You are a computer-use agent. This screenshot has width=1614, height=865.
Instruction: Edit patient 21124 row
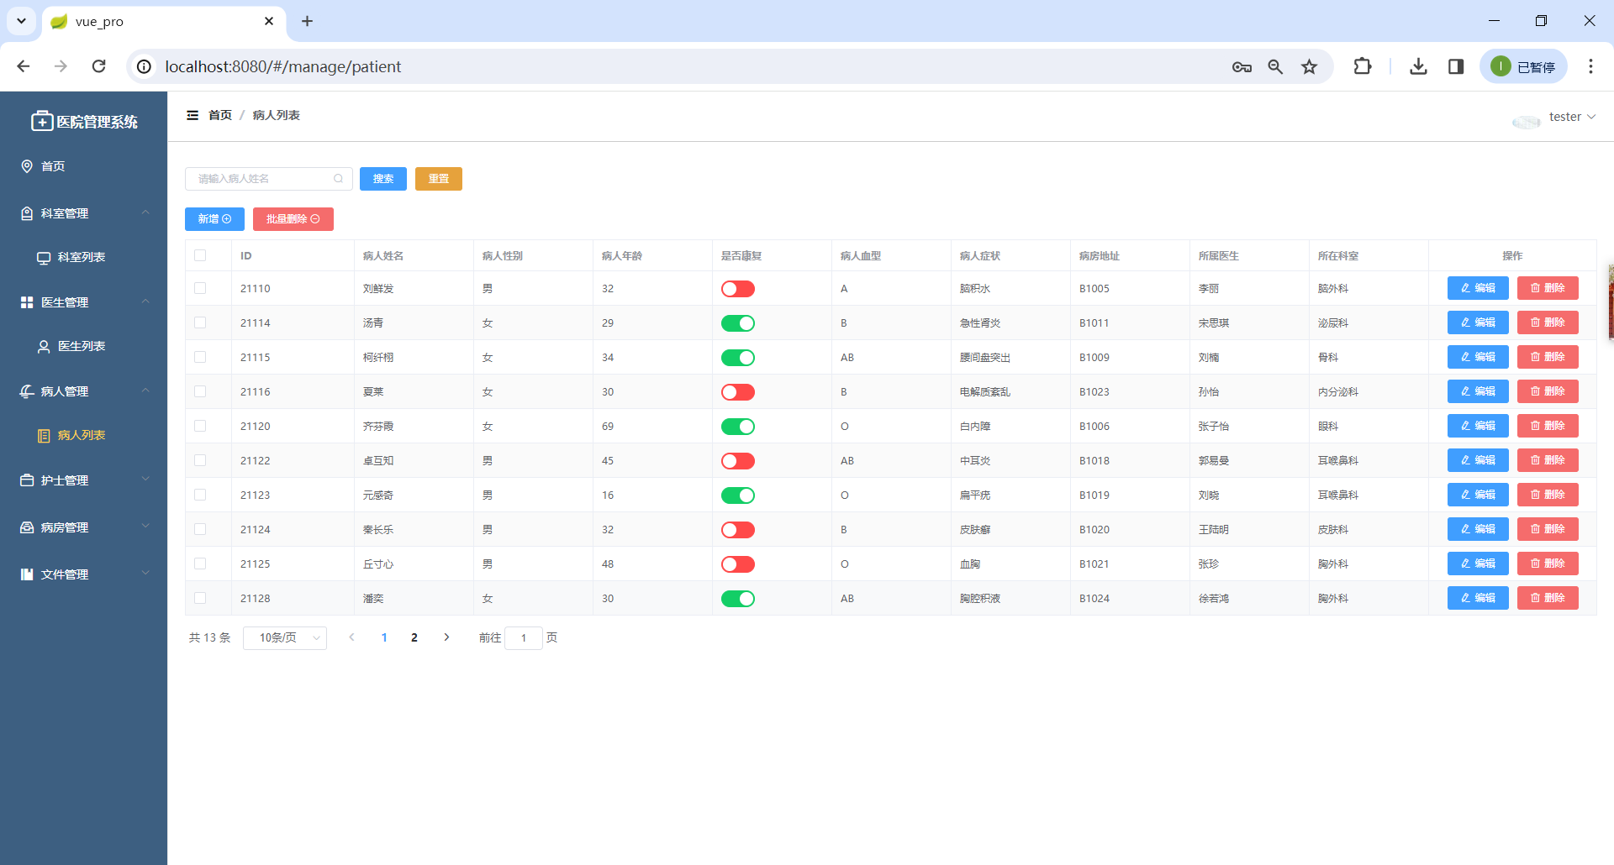click(x=1478, y=529)
